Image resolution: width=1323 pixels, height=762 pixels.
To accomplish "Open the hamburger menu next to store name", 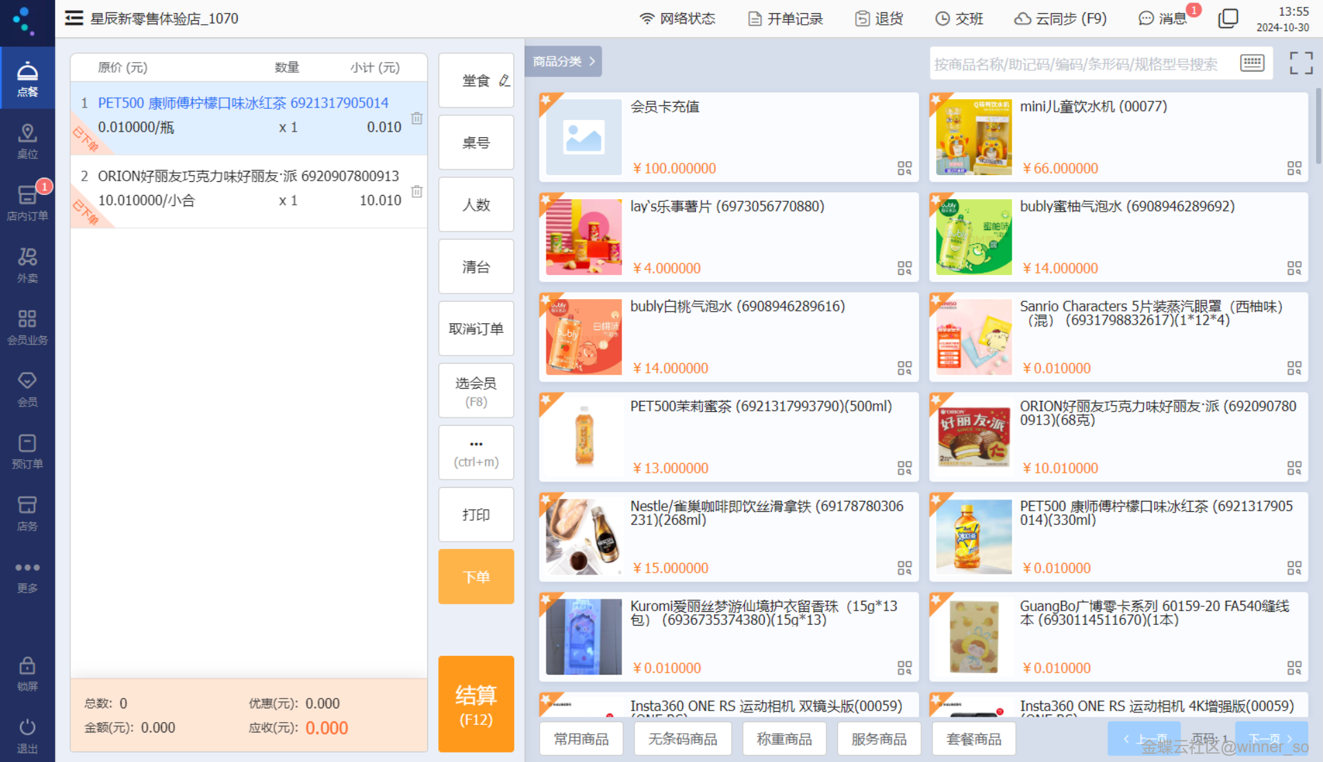I will 74,19.
